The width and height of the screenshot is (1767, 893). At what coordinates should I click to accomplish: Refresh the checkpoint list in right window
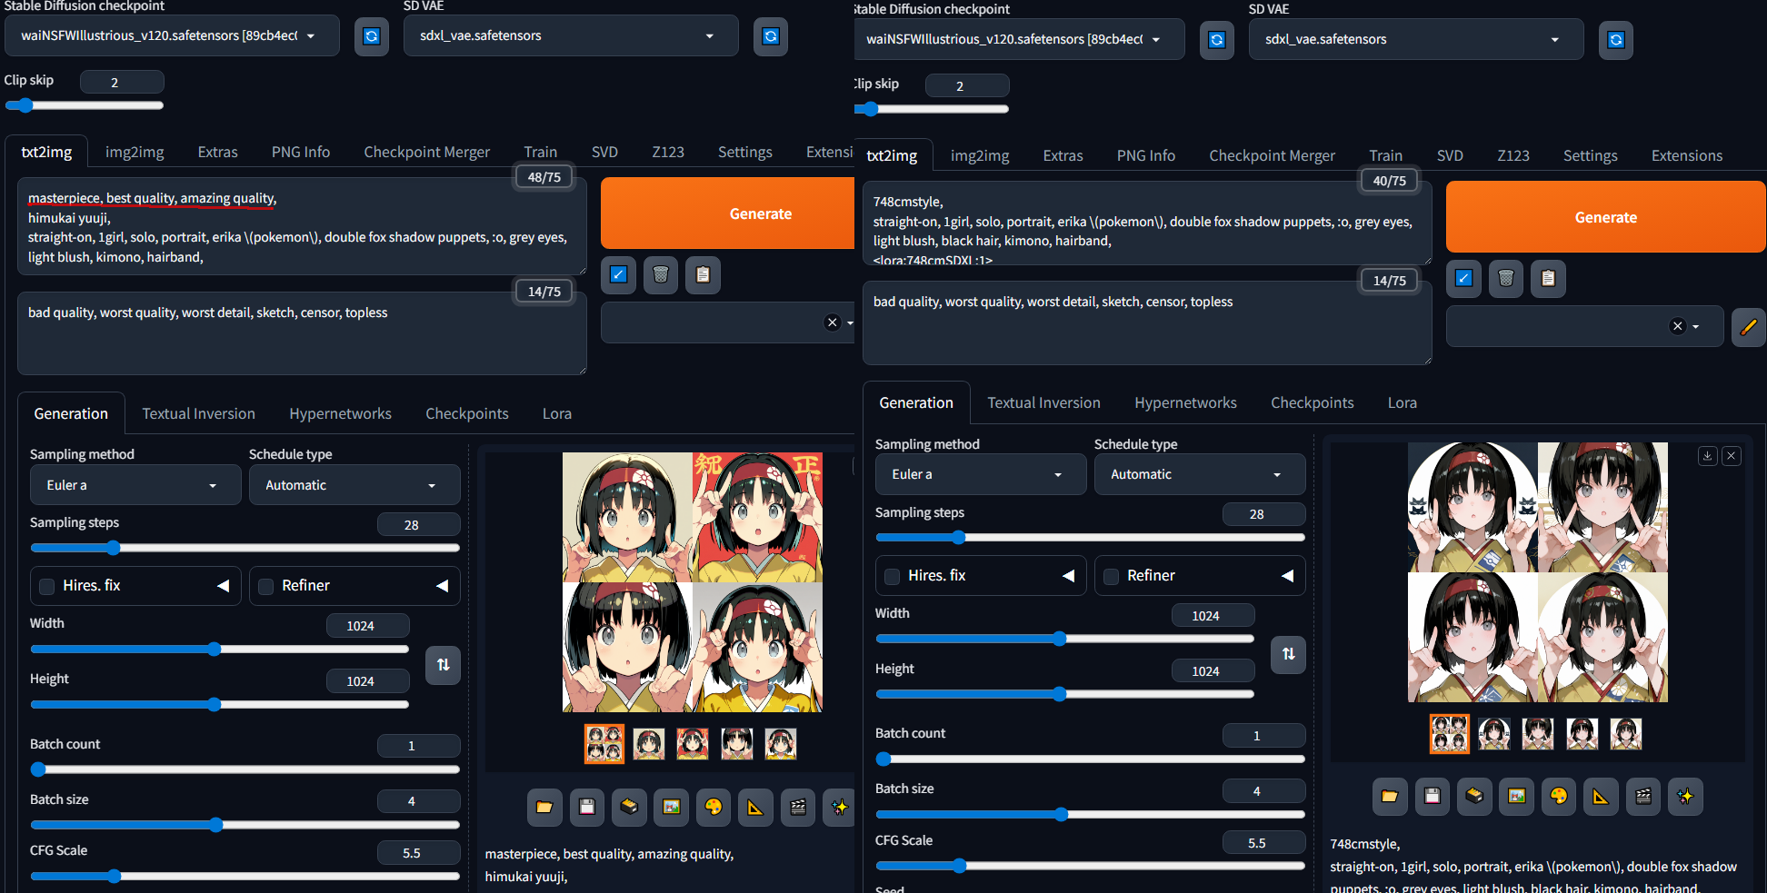pos(1217,40)
